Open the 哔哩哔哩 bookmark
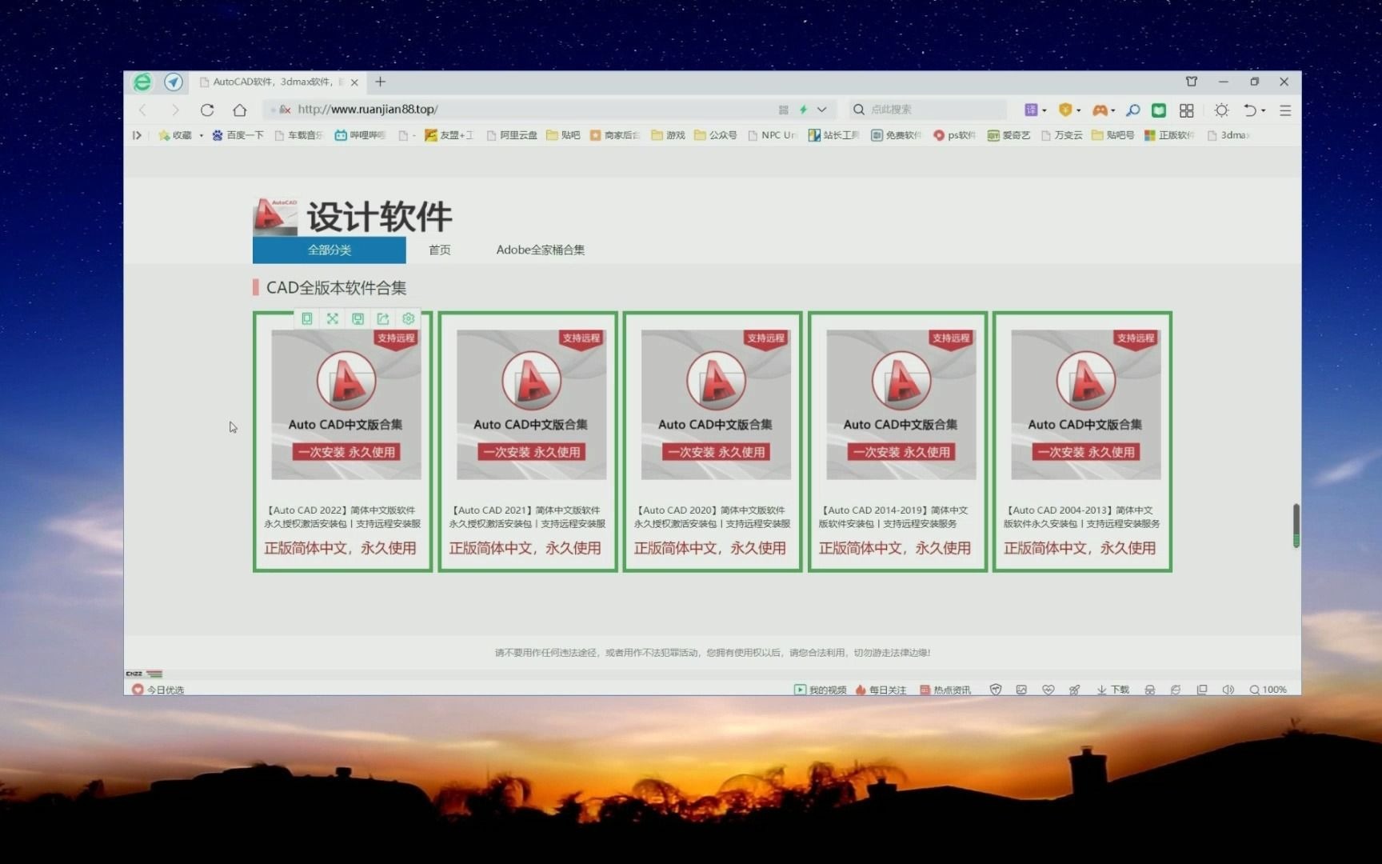 [x=360, y=135]
